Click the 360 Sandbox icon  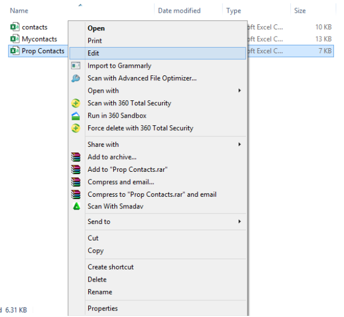[75, 116]
